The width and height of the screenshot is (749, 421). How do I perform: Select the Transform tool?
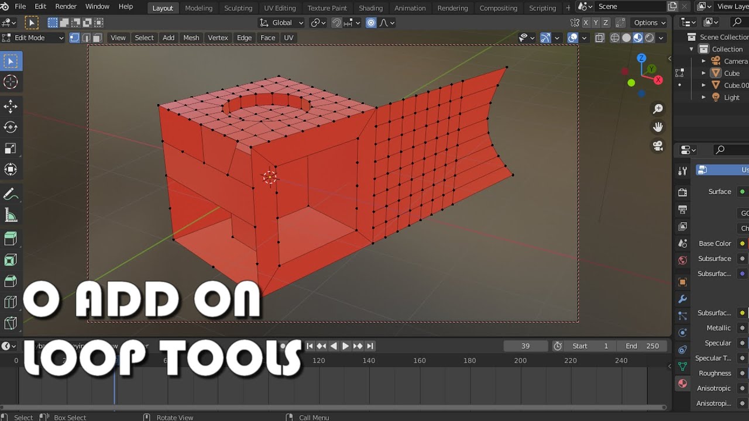11,170
